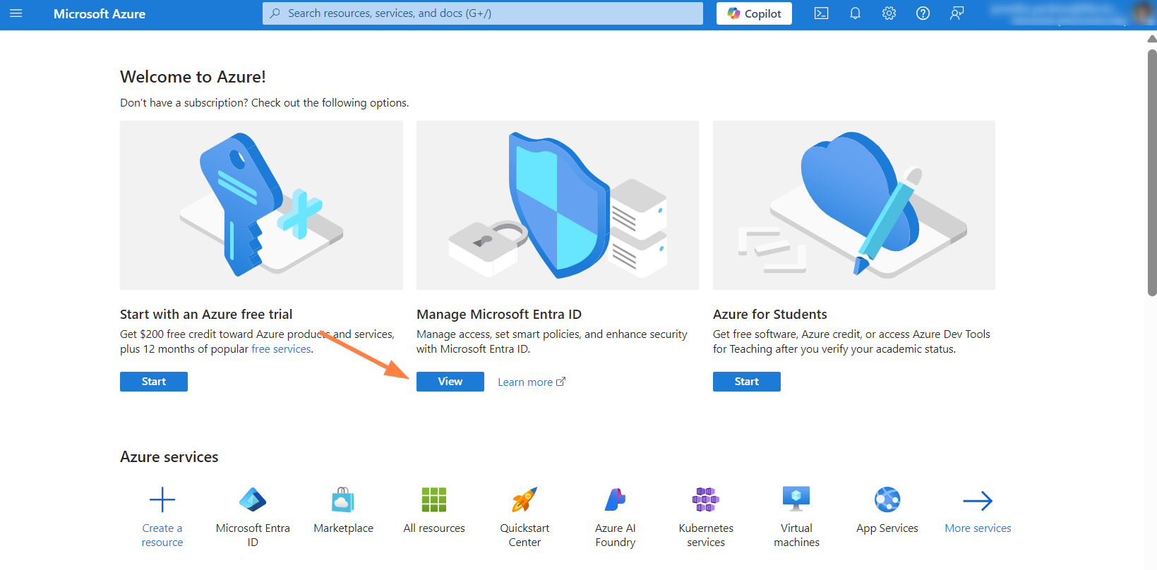Click View under Manage Microsoft Entra ID
This screenshot has width=1157, height=570.
pyautogui.click(x=450, y=382)
